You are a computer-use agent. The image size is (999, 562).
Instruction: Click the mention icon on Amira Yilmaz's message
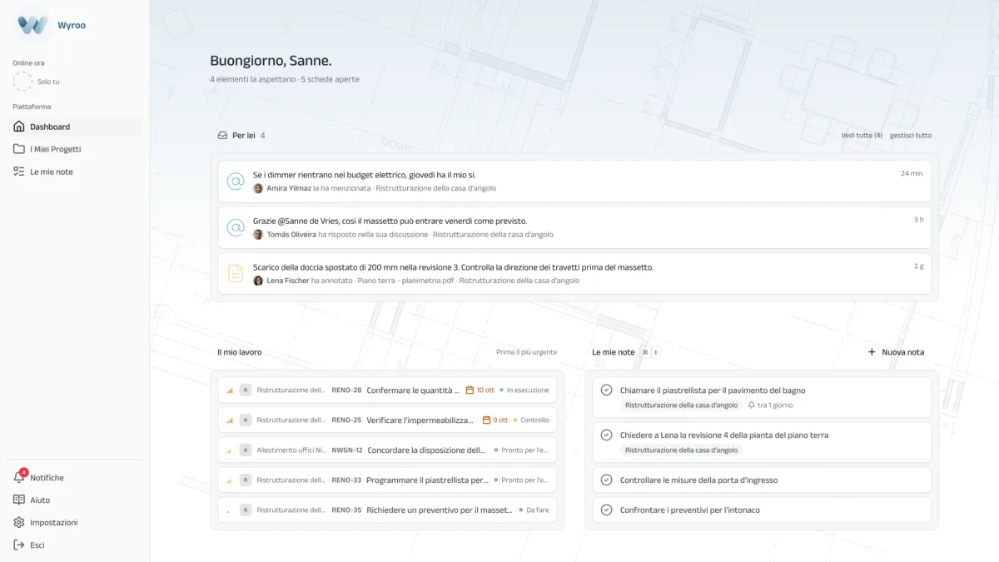[x=236, y=181]
